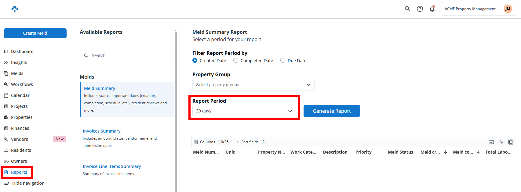Select the Completed Date radio button
Viewport: 521px width, 192px height.
pos(236,61)
